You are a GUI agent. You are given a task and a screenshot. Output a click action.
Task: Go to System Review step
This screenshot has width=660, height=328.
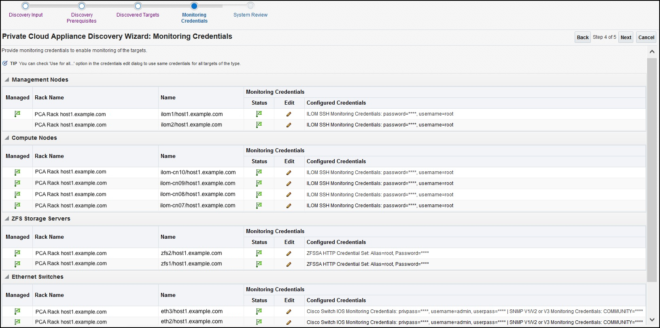pos(250,15)
